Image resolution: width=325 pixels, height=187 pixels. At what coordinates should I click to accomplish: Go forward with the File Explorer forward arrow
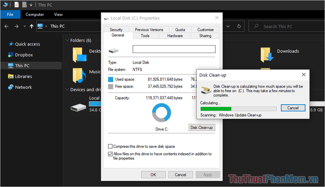pos(16,27)
